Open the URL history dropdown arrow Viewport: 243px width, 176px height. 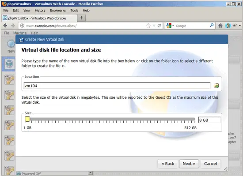[154, 26]
